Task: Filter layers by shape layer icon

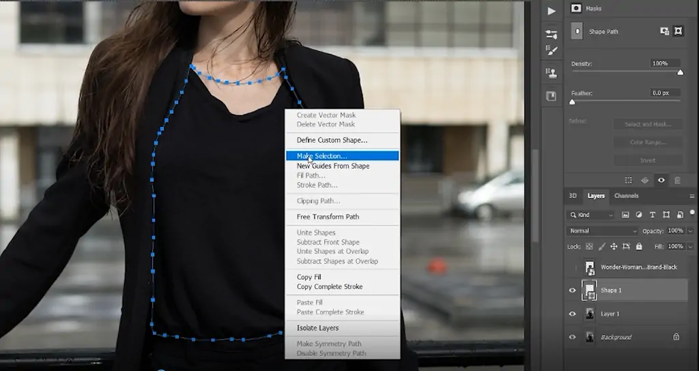Action: click(666, 215)
